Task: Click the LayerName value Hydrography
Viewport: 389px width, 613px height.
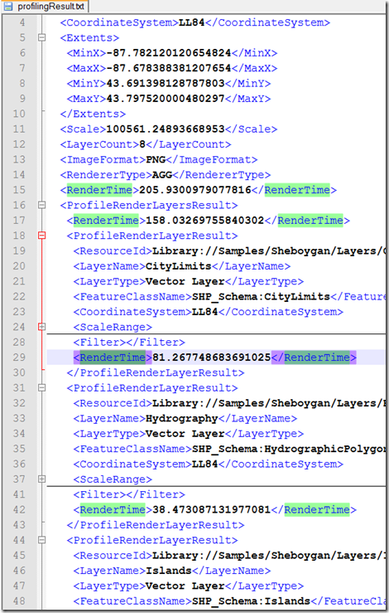Action: pyautogui.click(x=182, y=418)
